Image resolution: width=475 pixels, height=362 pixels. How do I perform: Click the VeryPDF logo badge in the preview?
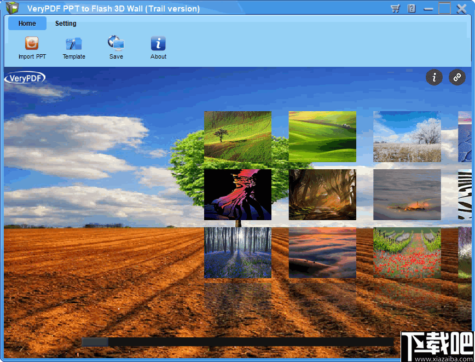pyautogui.click(x=25, y=78)
